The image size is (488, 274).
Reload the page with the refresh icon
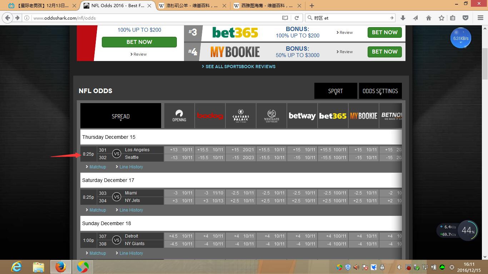(x=297, y=18)
